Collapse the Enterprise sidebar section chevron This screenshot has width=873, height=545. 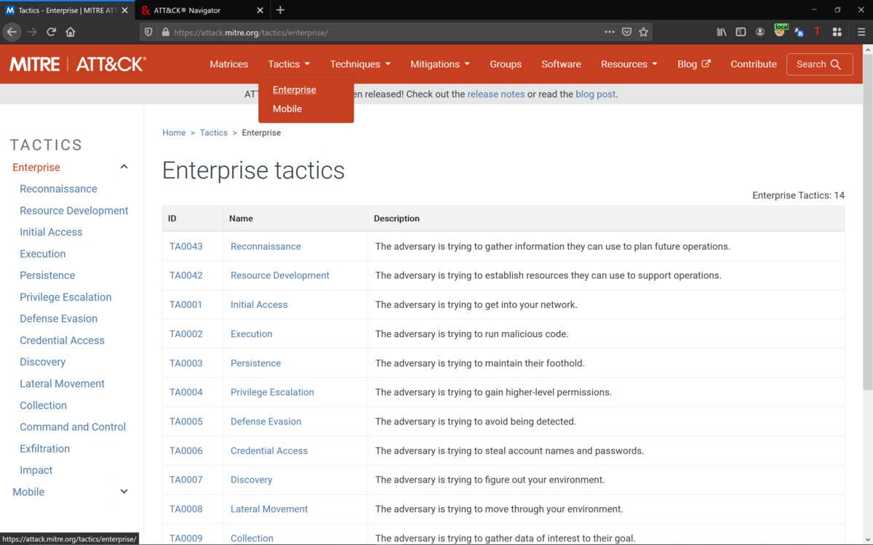tap(124, 167)
